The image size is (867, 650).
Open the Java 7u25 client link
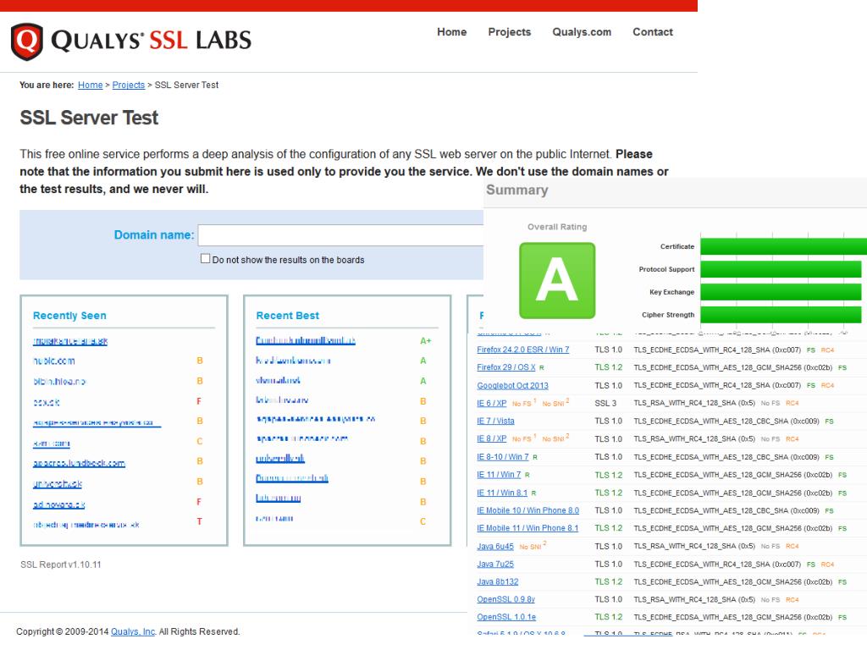[x=495, y=565]
